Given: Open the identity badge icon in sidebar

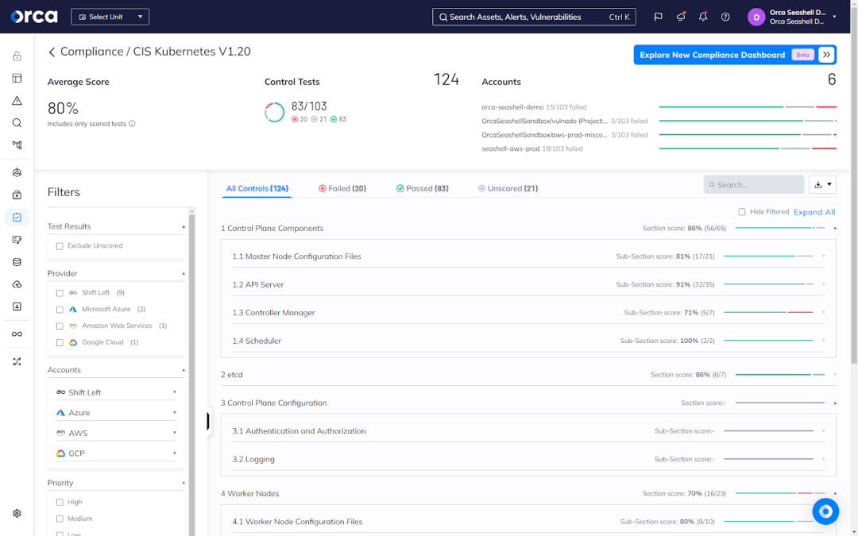Looking at the screenshot, I should [17, 307].
